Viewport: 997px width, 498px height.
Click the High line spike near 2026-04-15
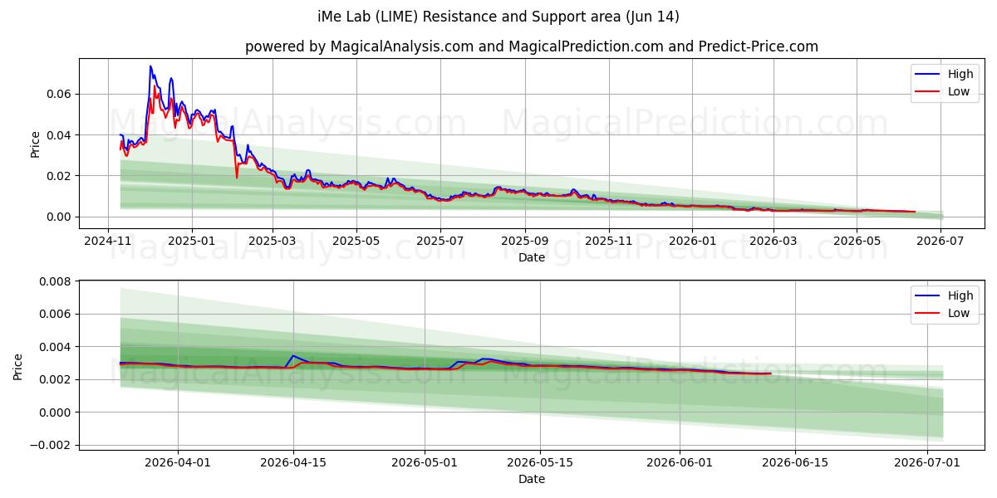[x=292, y=355]
